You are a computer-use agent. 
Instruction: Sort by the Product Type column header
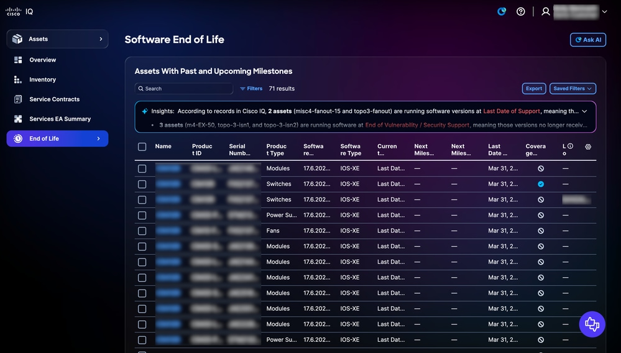277,150
